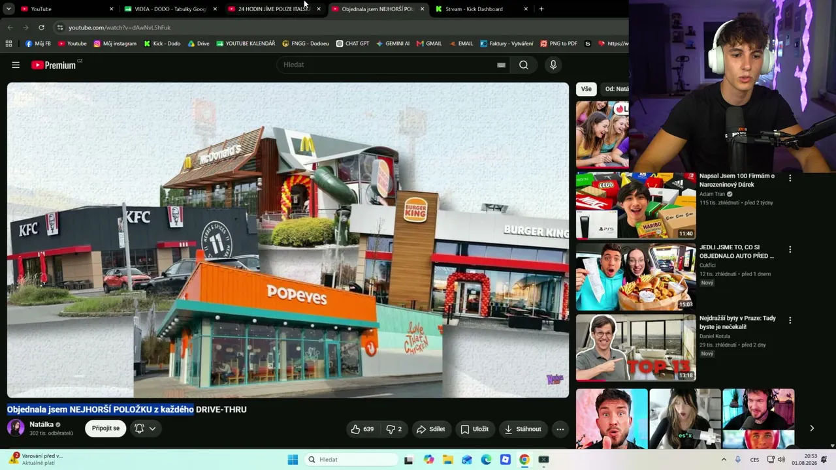
Task: Open the Napsal Jsem 100 Firmám thumbnail
Action: [635, 206]
